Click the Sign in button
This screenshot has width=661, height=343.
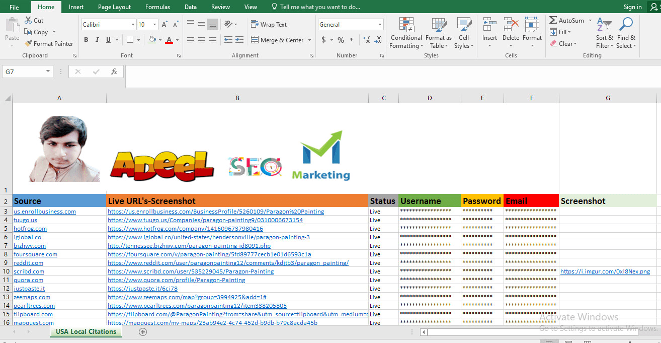[x=632, y=7]
